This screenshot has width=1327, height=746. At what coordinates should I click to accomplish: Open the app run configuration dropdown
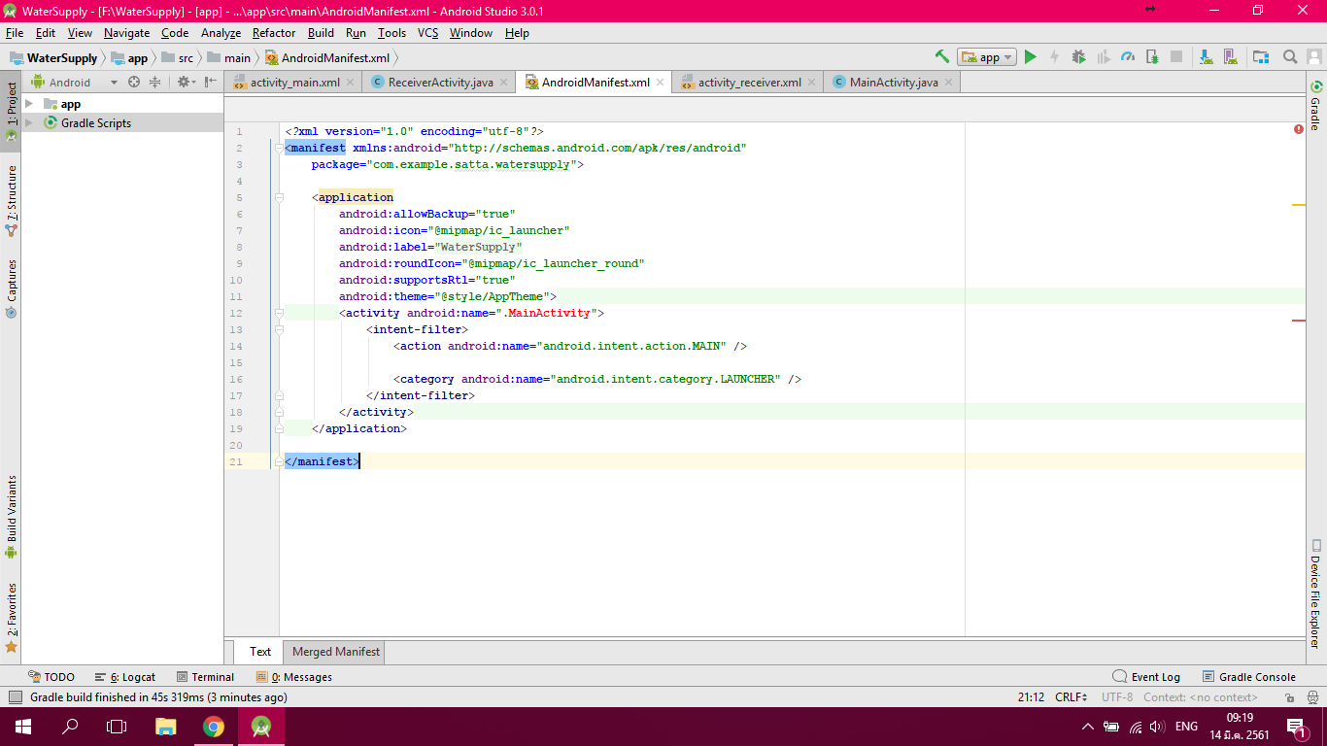click(986, 57)
